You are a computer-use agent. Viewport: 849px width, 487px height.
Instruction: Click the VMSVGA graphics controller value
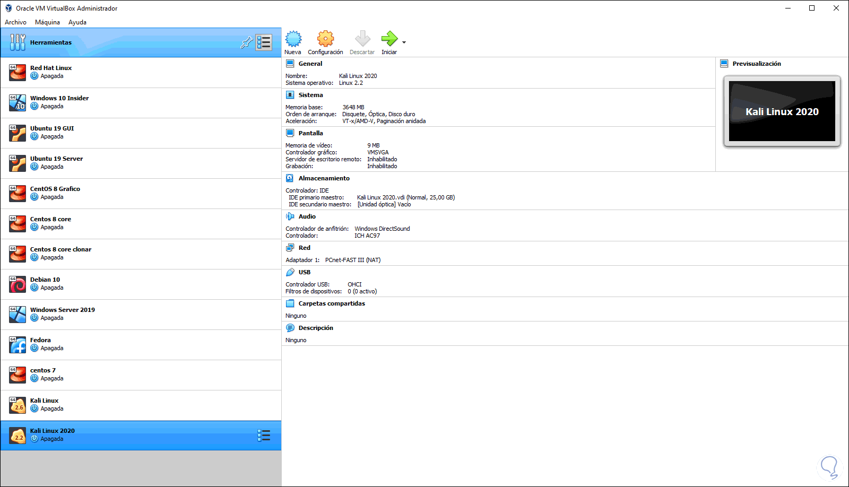(x=378, y=152)
